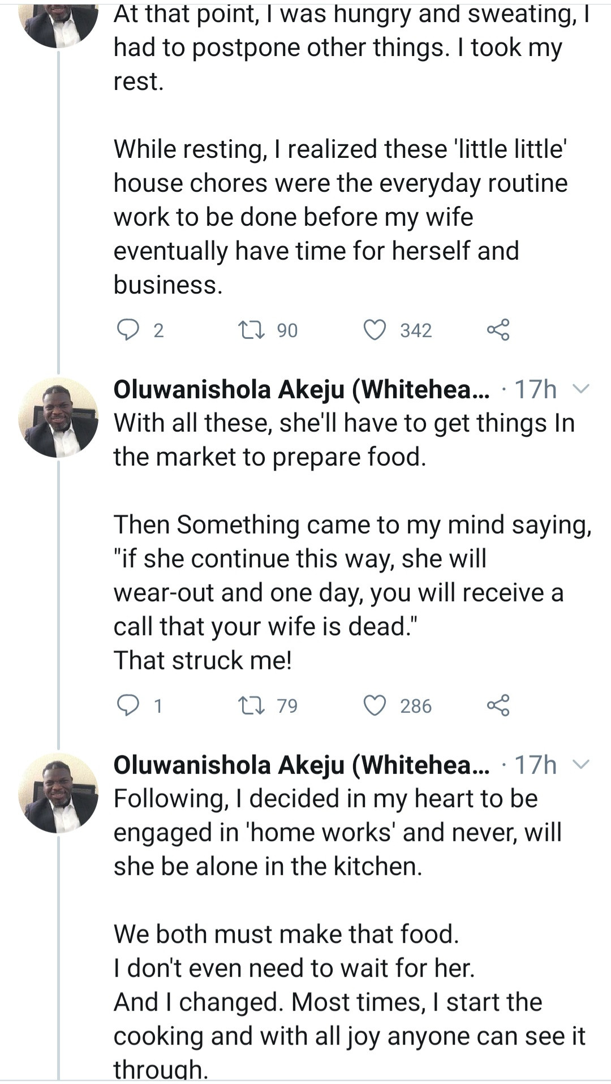This screenshot has height=1084, width=611.
Task: Expand menu arrow on 'Following, I decided' tweet
Action: (x=581, y=765)
